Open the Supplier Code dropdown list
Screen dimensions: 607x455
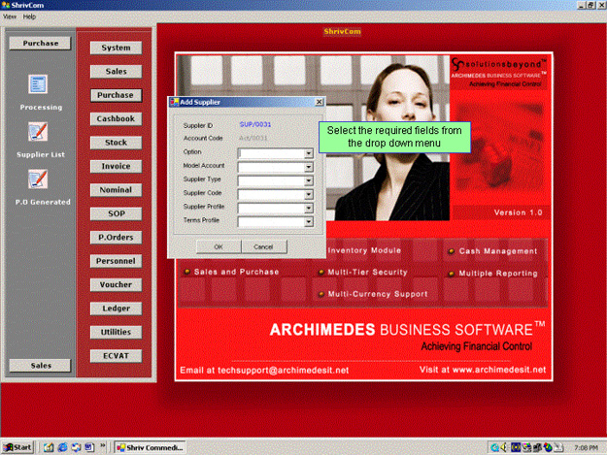pyautogui.click(x=308, y=194)
